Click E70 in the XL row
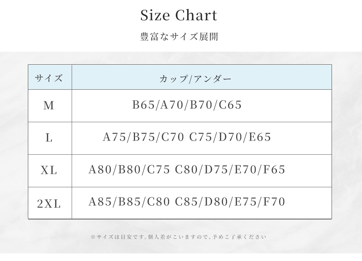Image resolution: width=362 pixels, height=261 pixels. click(245, 170)
